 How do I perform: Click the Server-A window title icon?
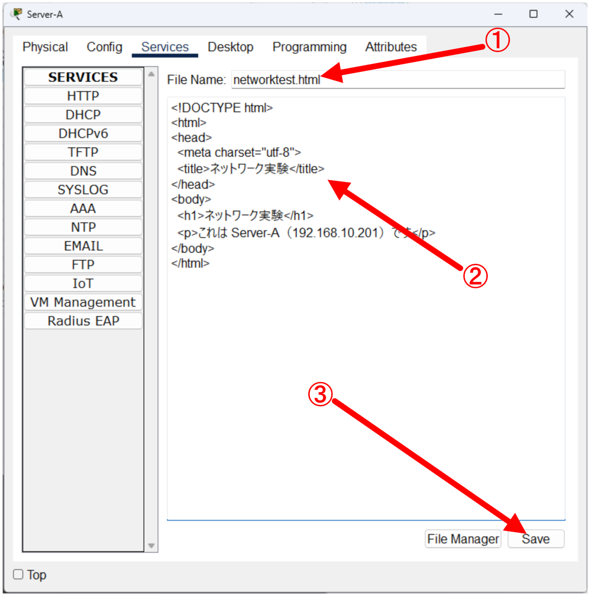coord(16,14)
